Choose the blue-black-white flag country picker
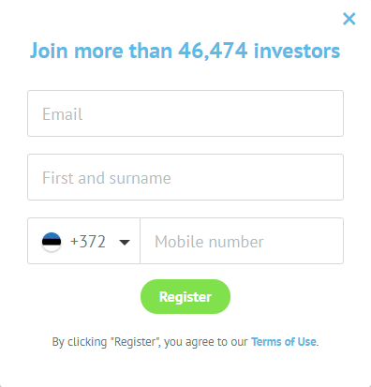Viewport: 371px width, 387px height. coord(83,241)
